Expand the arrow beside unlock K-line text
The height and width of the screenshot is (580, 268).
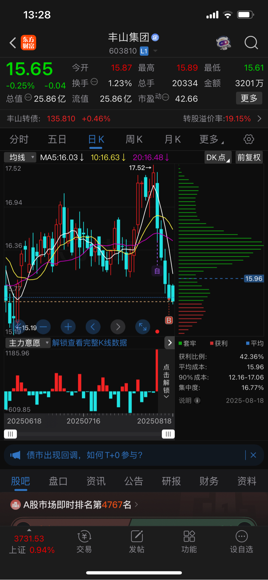[170, 343]
